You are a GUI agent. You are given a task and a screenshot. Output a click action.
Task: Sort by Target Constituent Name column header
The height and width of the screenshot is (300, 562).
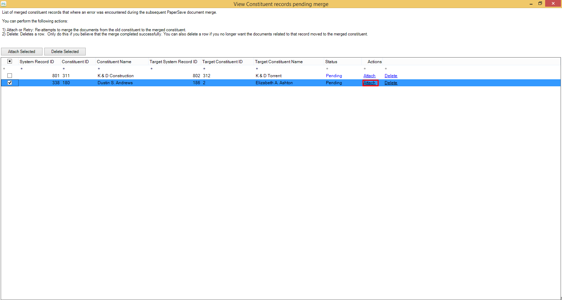click(279, 62)
